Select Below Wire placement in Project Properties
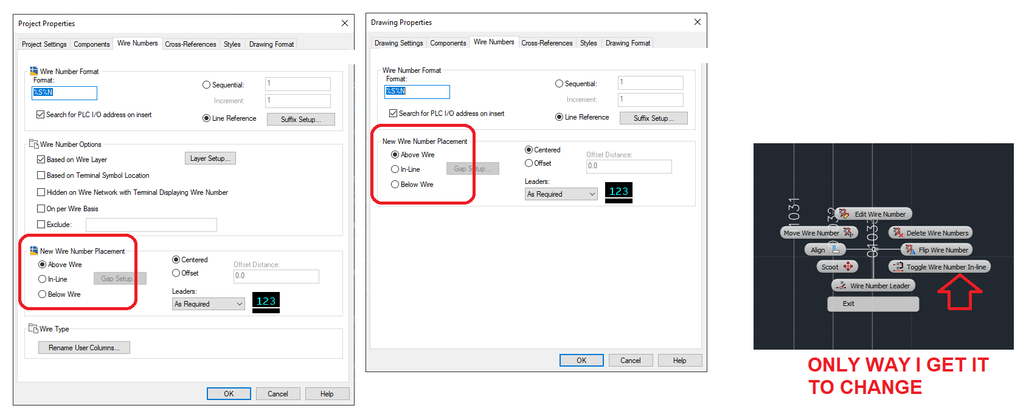Image resolution: width=1026 pixels, height=414 pixels. [x=42, y=294]
